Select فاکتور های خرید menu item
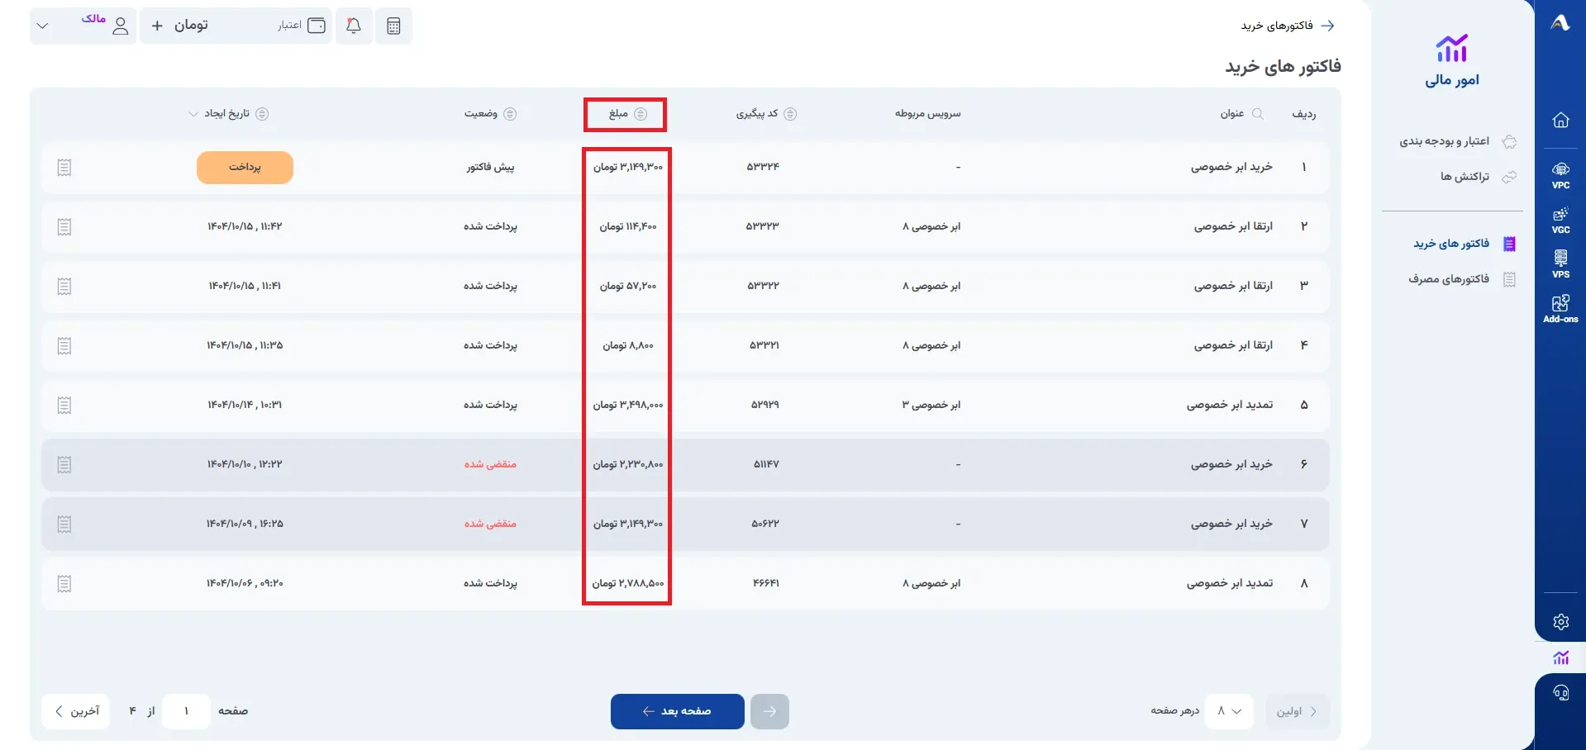This screenshot has width=1586, height=750. (x=1465, y=244)
